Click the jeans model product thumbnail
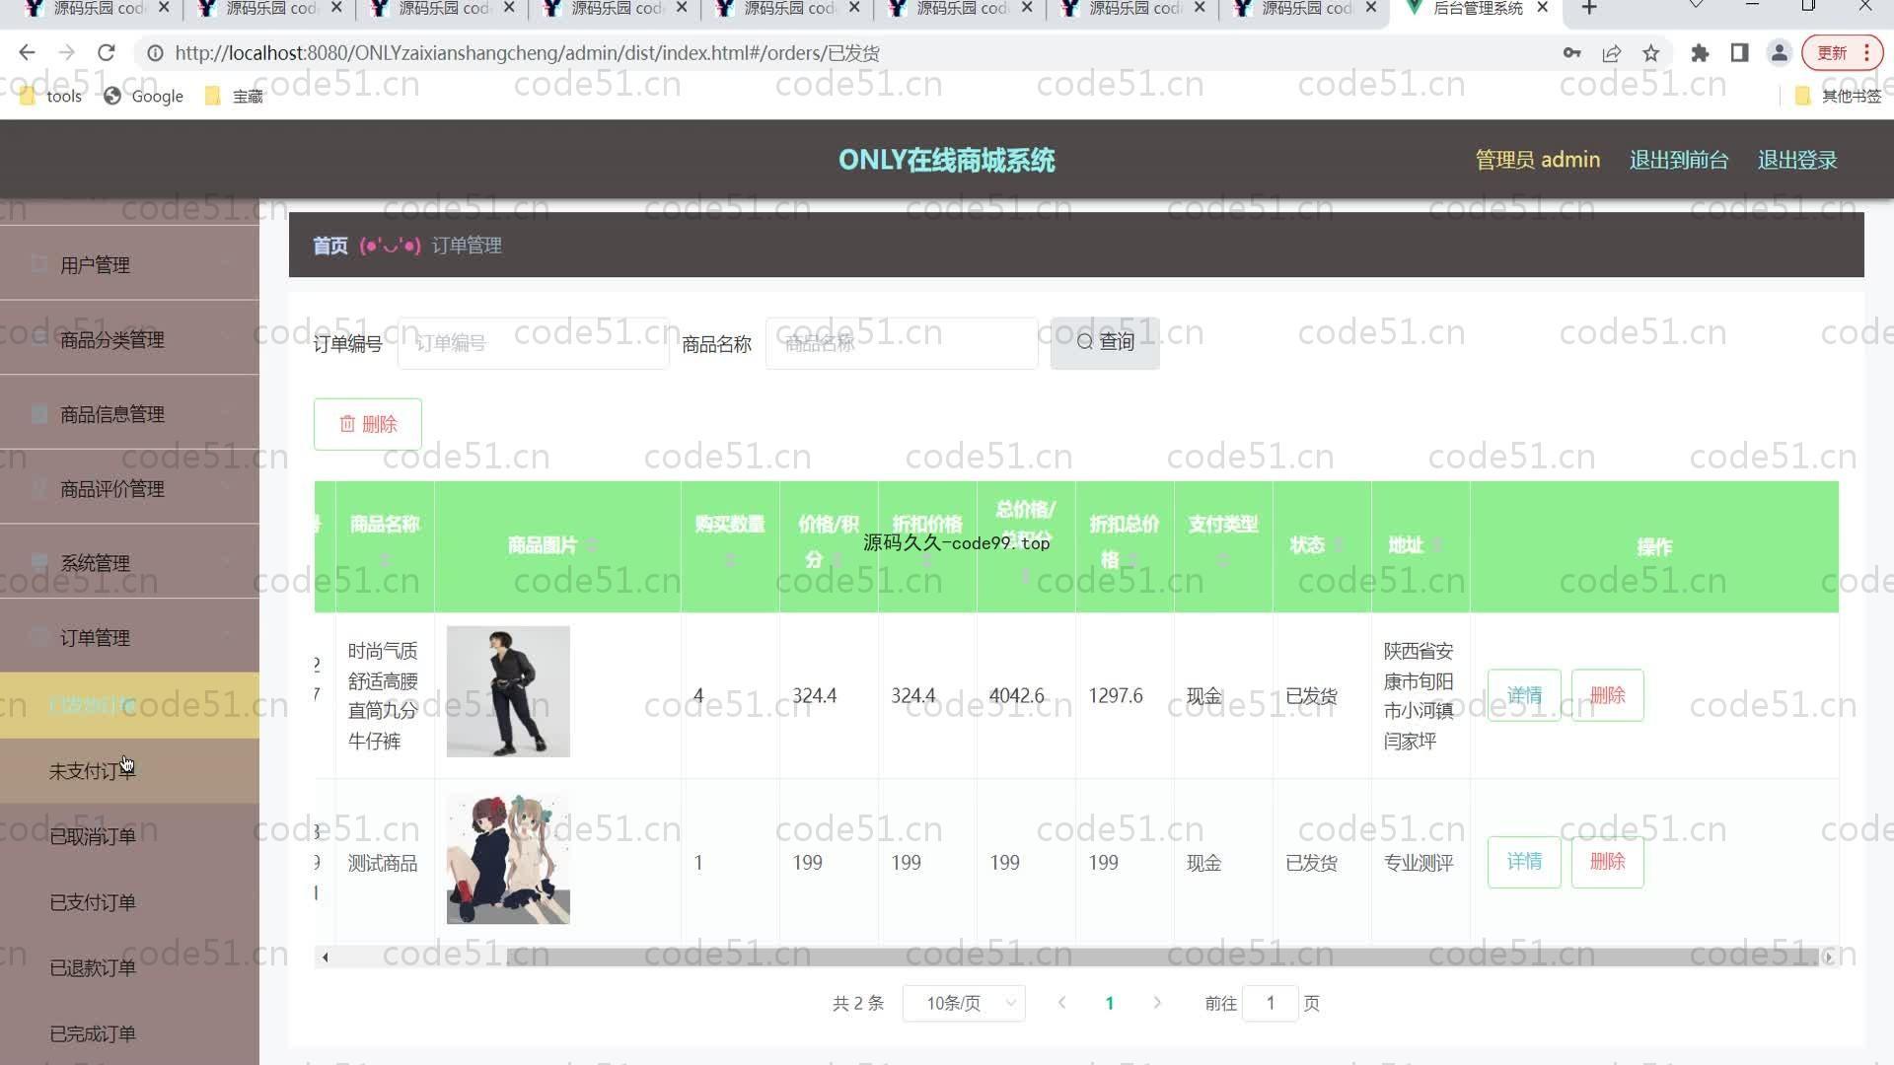The image size is (1894, 1065). 508,691
